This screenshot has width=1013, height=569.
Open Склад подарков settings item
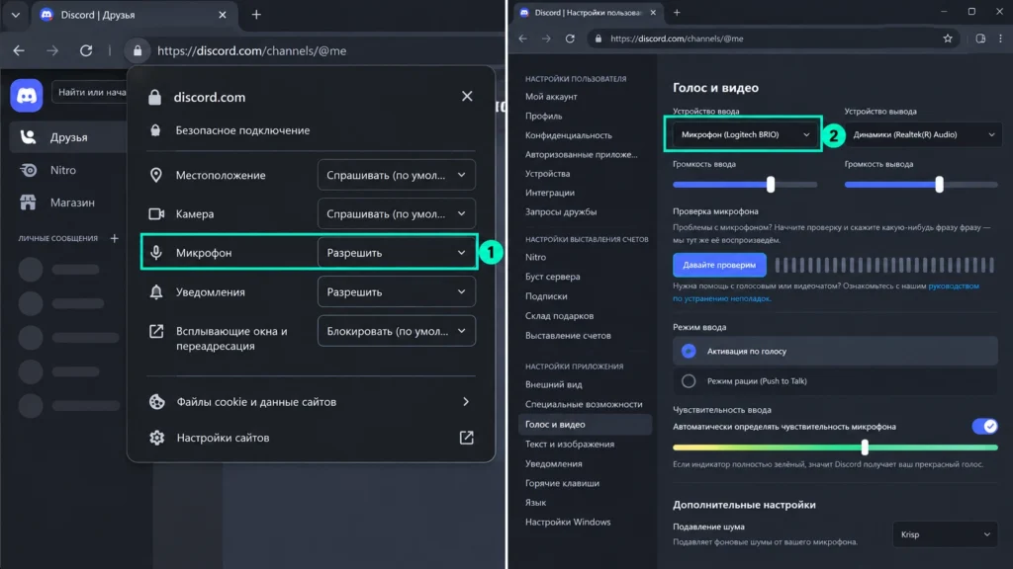click(x=559, y=316)
